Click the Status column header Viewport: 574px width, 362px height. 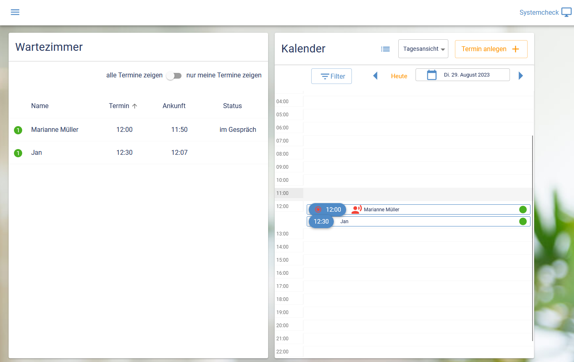point(232,106)
